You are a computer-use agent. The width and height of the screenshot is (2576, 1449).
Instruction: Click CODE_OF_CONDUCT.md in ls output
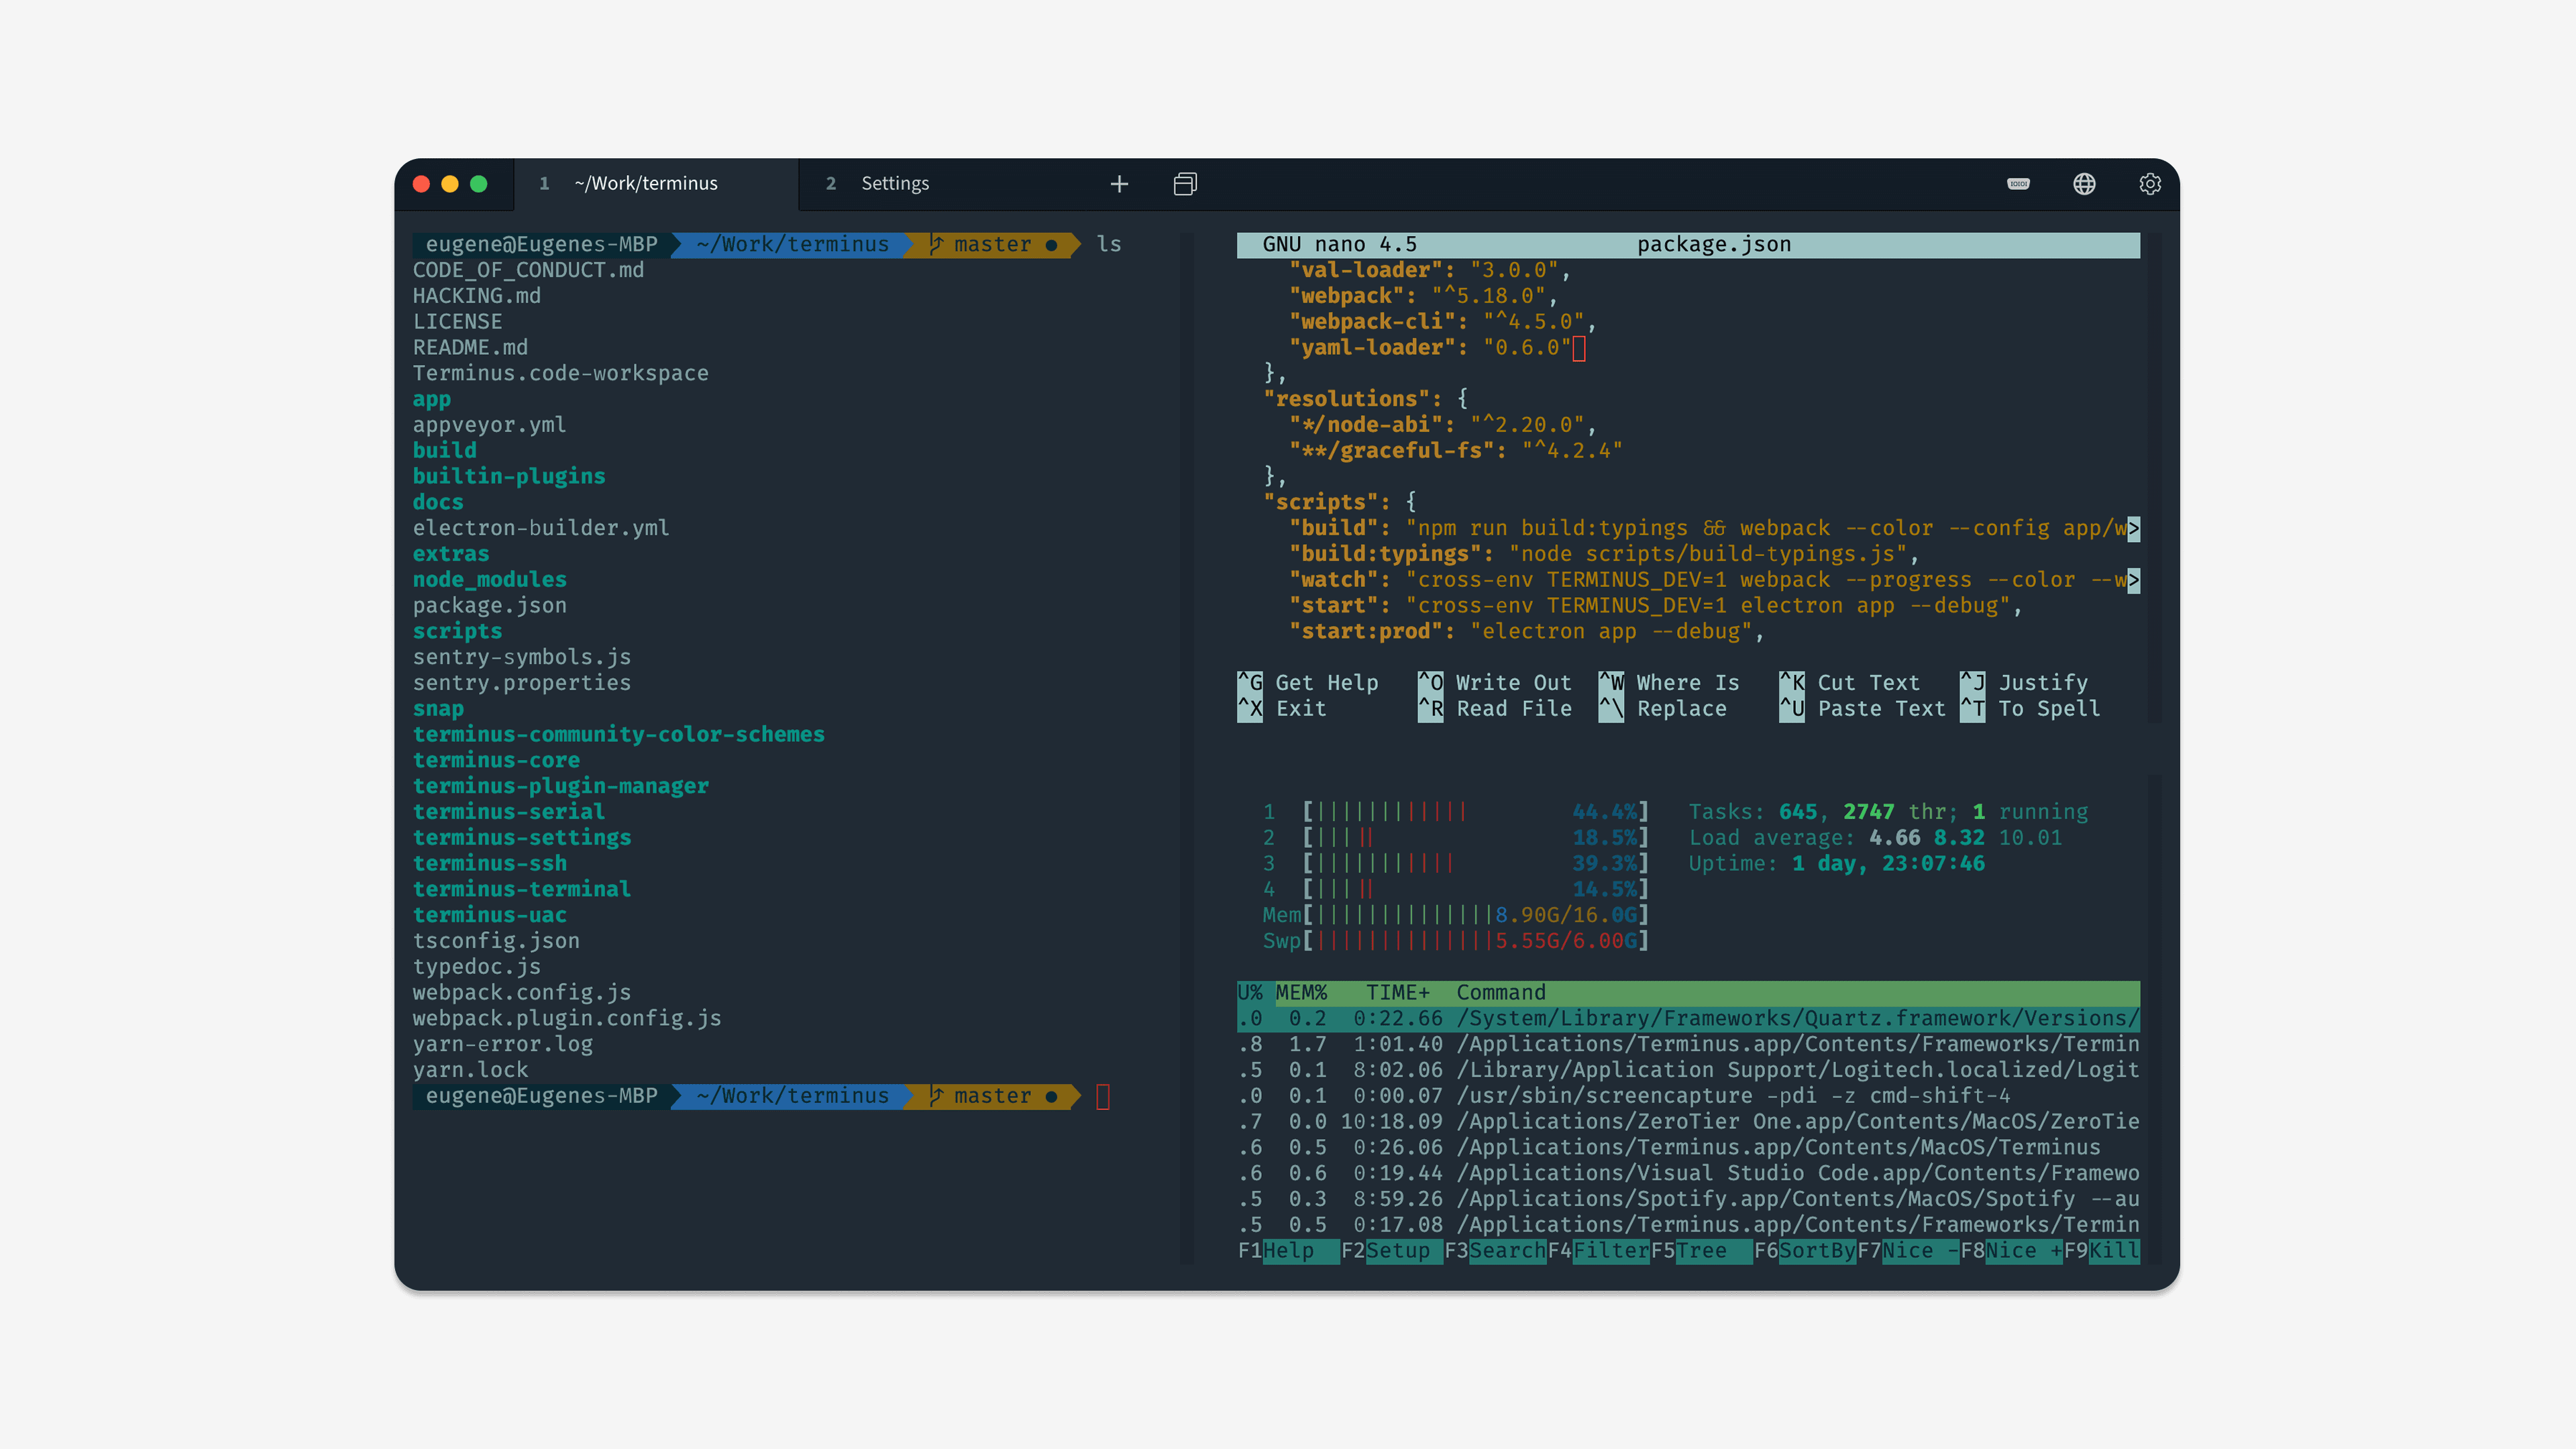(x=528, y=271)
